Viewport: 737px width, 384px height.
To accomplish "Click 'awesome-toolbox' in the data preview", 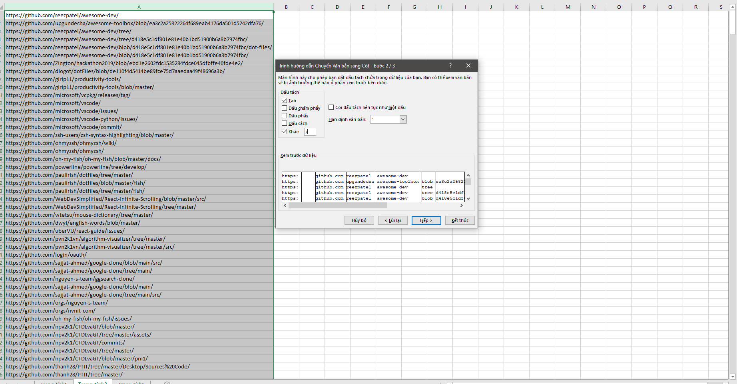I will 398,182.
